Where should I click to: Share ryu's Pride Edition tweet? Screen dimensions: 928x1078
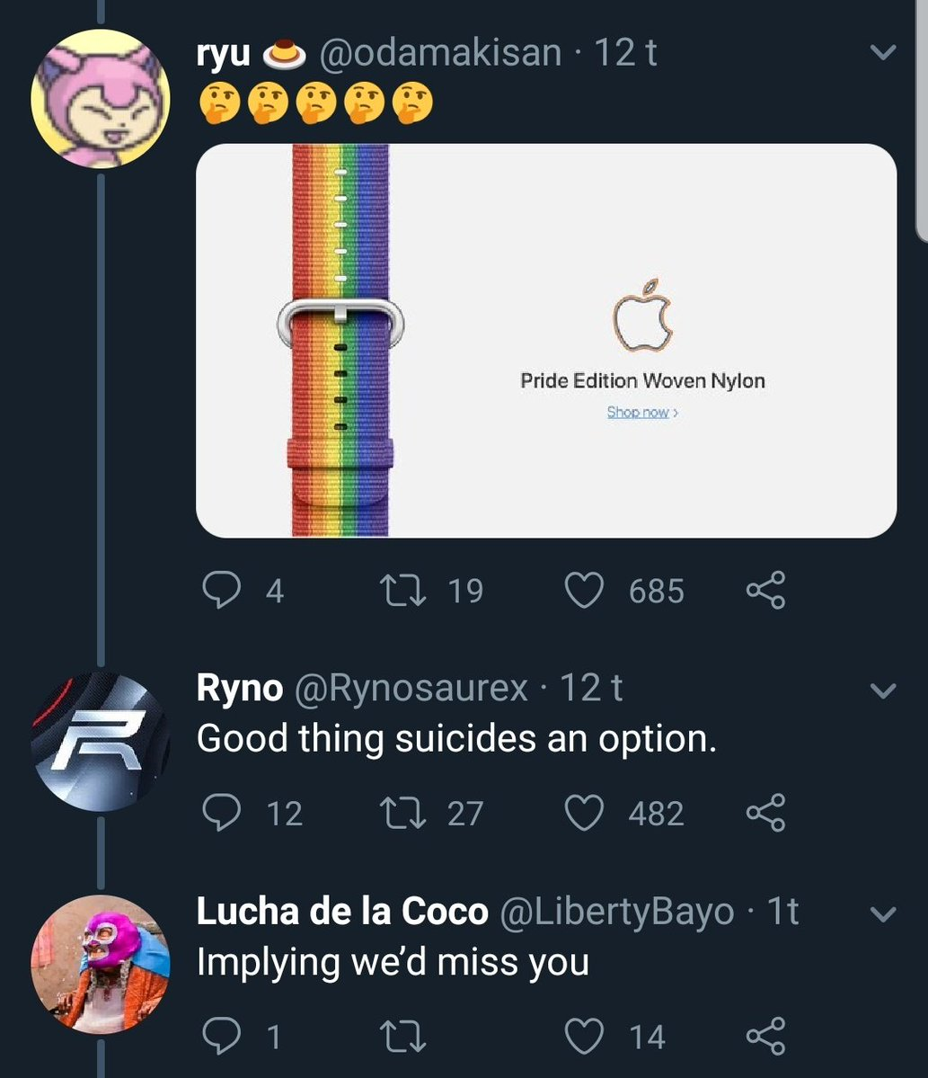point(766,591)
